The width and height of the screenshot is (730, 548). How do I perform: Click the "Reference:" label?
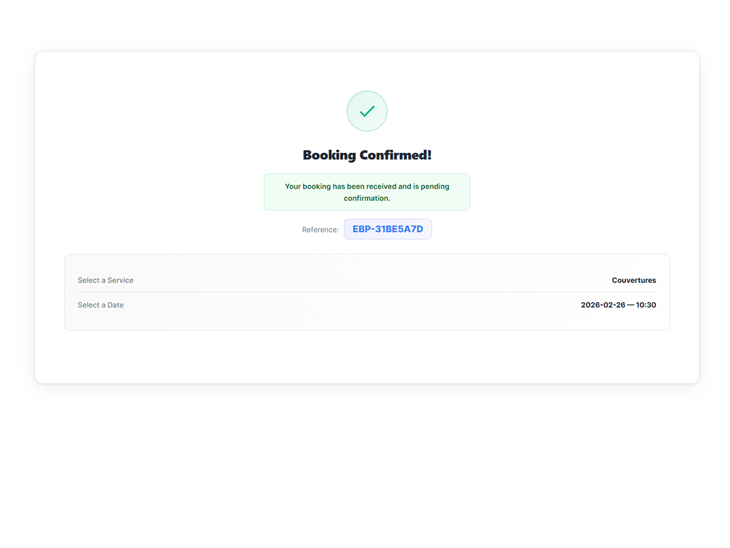point(320,230)
